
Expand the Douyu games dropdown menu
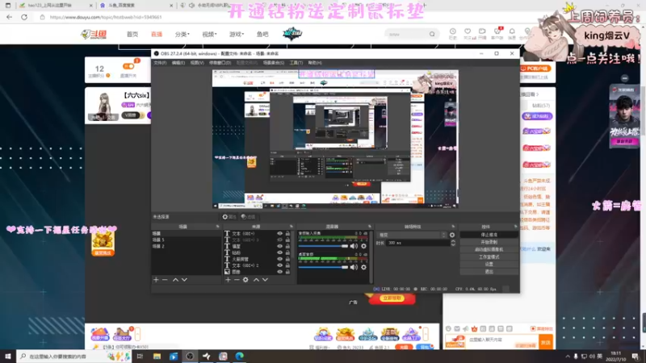point(237,34)
